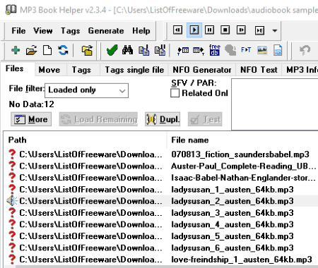
Task: Click the red question mark on love-freindship row
Action: click(12, 260)
